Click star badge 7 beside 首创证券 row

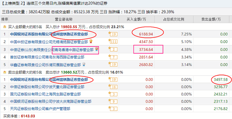click(113, 57)
